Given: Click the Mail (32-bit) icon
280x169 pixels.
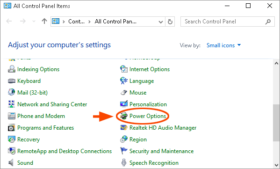Looking at the screenshot, I should tap(12, 92).
